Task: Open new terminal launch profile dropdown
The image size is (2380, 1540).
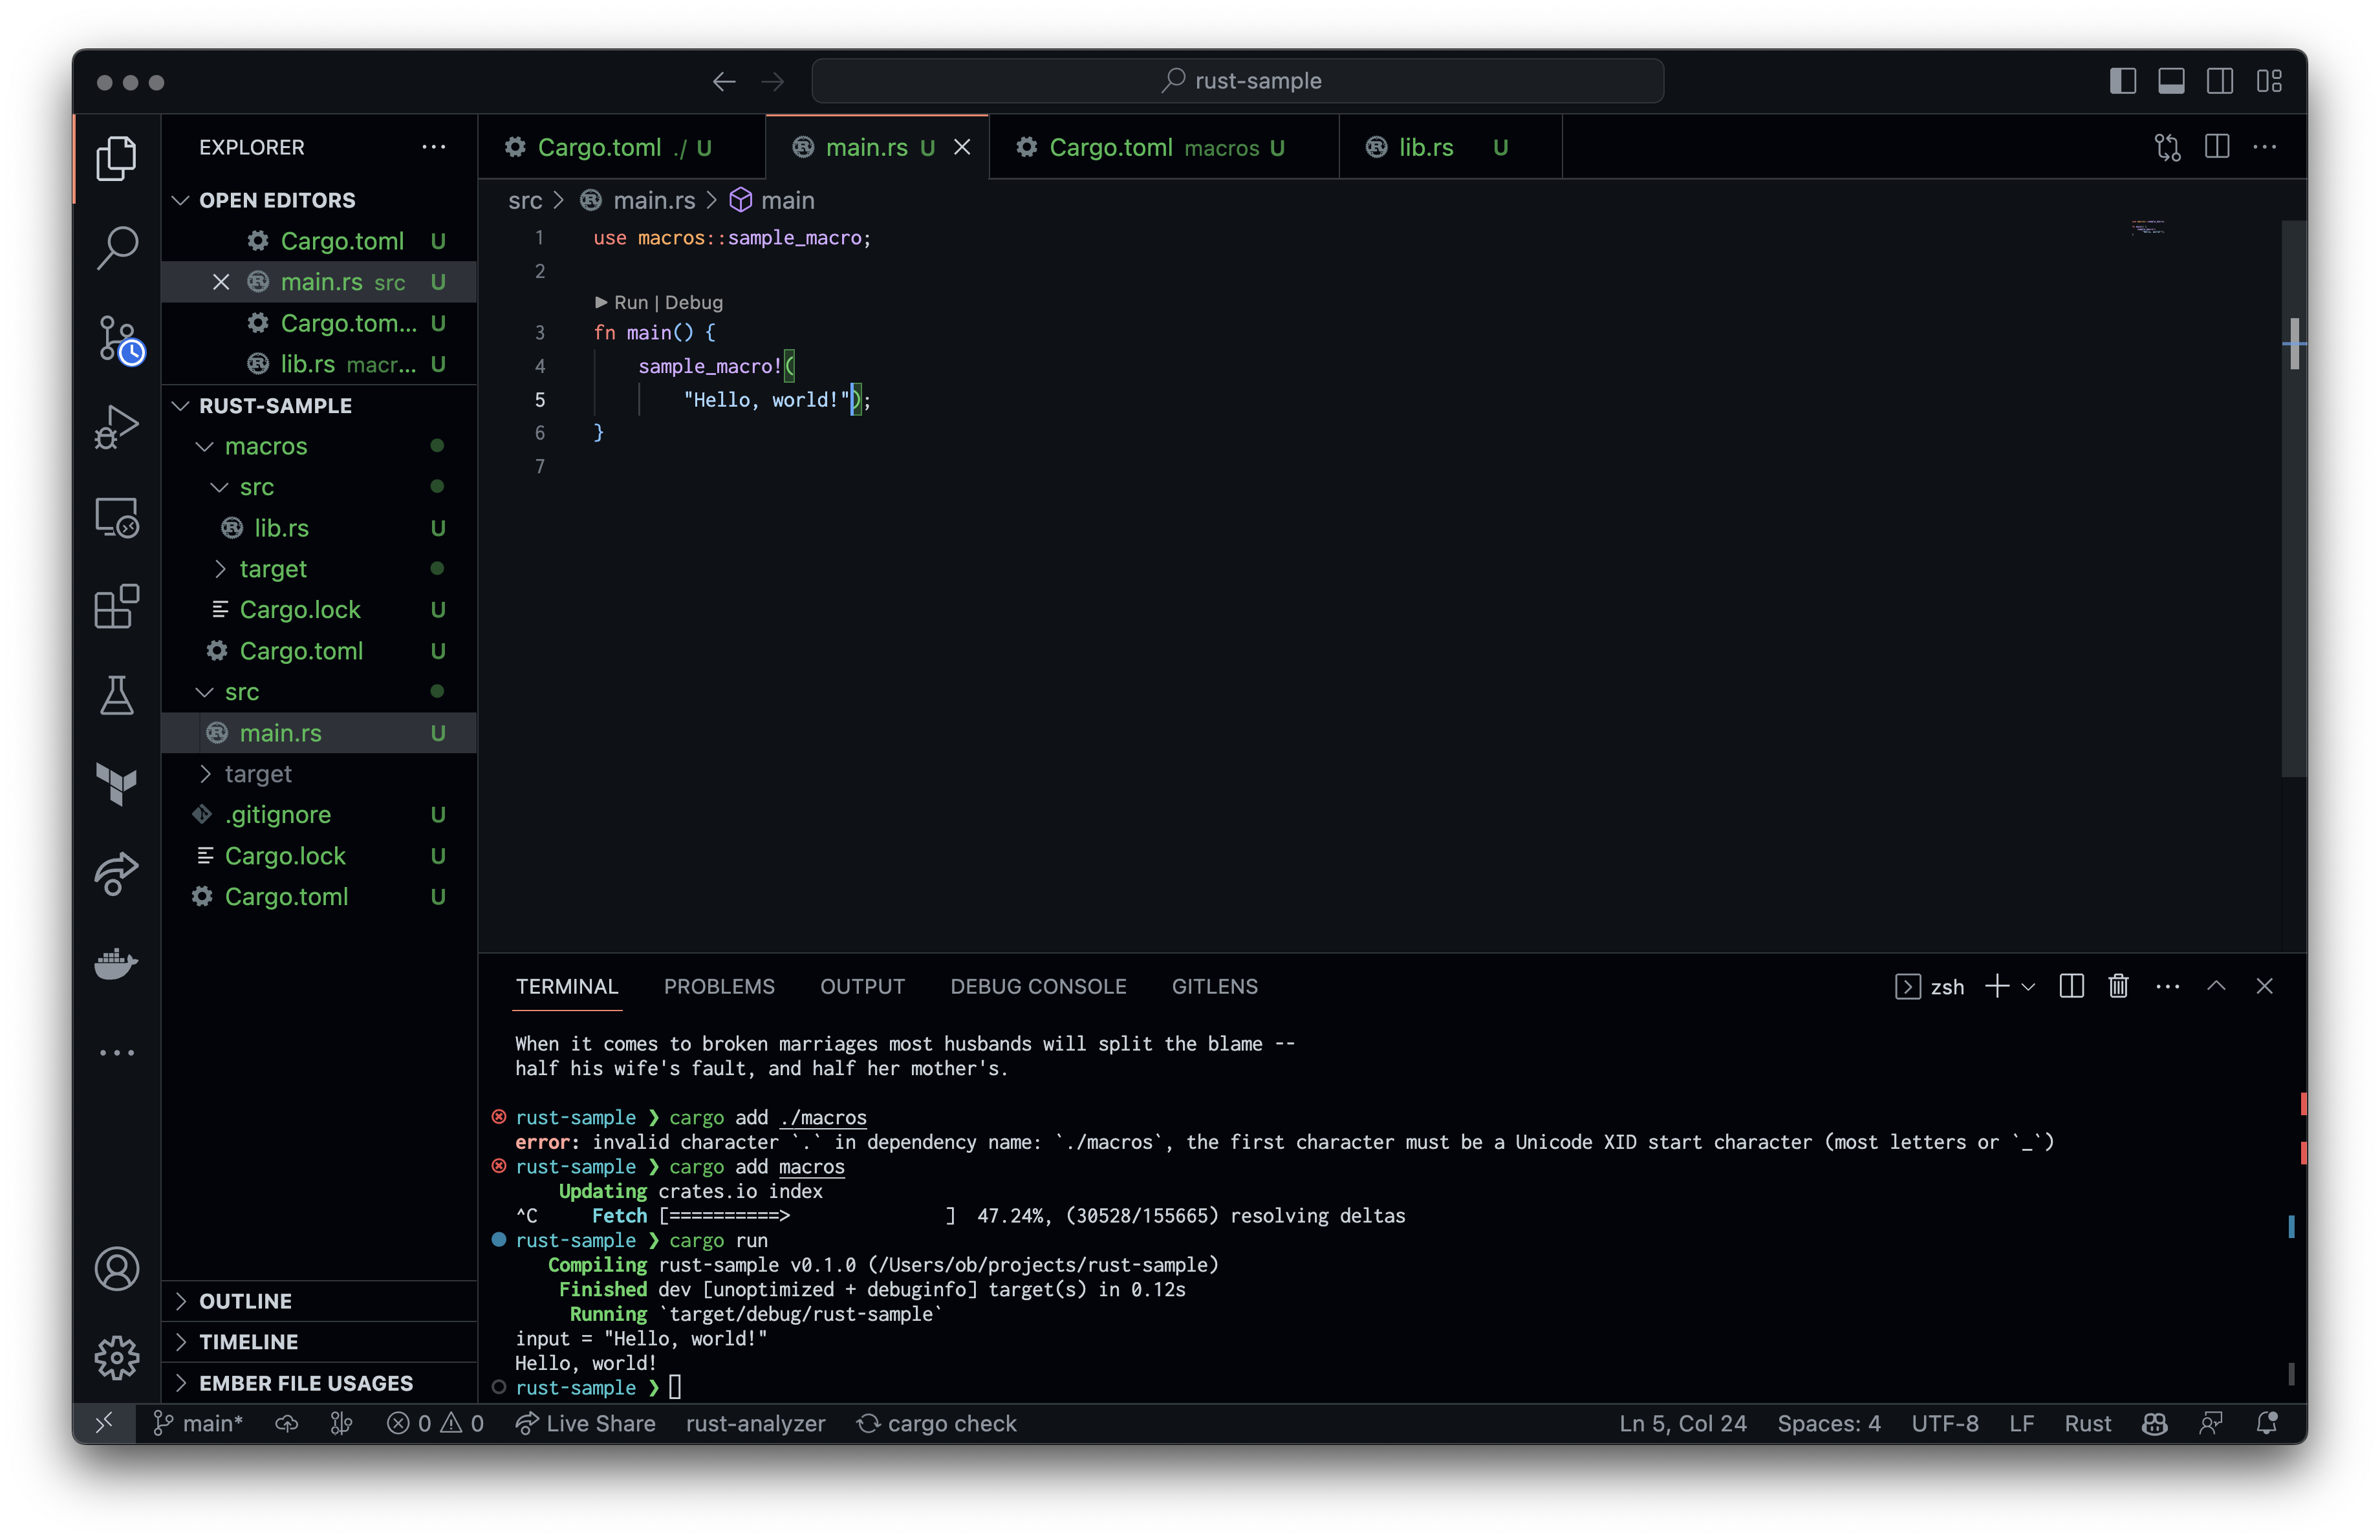Action: click(x=2028, y=987)
